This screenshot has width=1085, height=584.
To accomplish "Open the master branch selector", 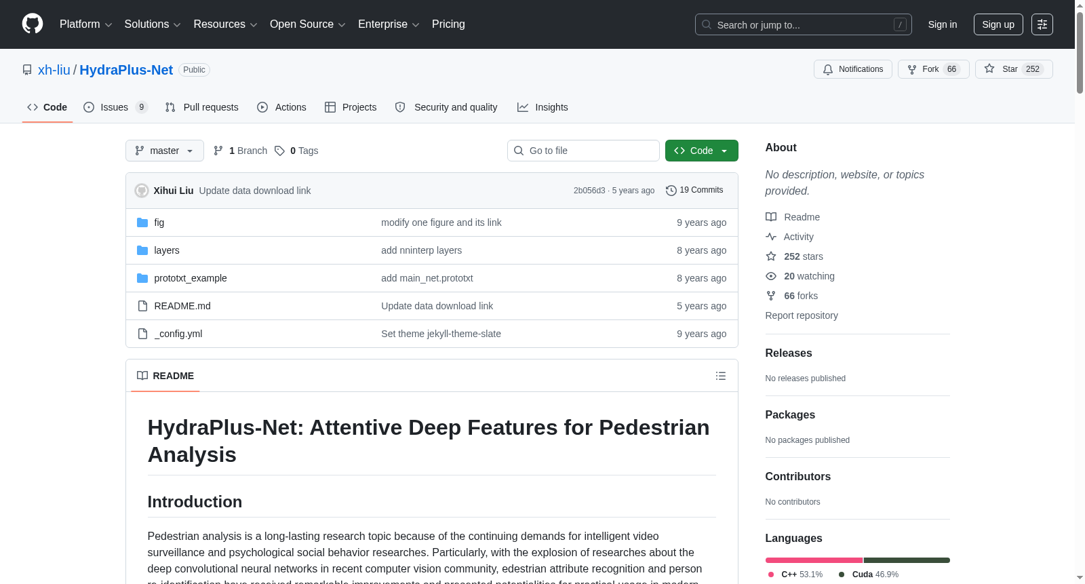I will pyautogui.click(x=165, y=151).
